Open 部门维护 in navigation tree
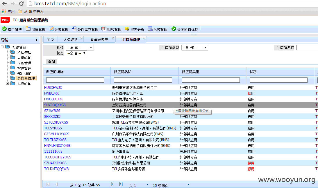The height and width of the screenshot is (188, 318). pos(24,73)
